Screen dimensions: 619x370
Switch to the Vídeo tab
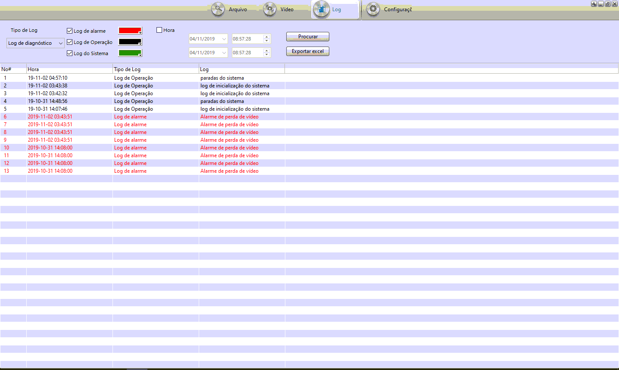tap(287, 9)
